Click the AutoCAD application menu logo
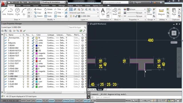The width and height of the screenshot is (183, 103). (3, 3)
